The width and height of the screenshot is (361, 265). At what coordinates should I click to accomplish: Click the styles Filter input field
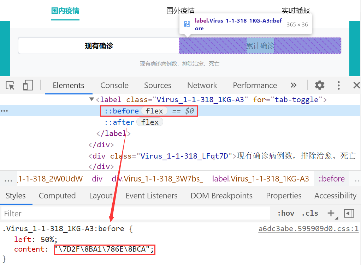[136, 213]
